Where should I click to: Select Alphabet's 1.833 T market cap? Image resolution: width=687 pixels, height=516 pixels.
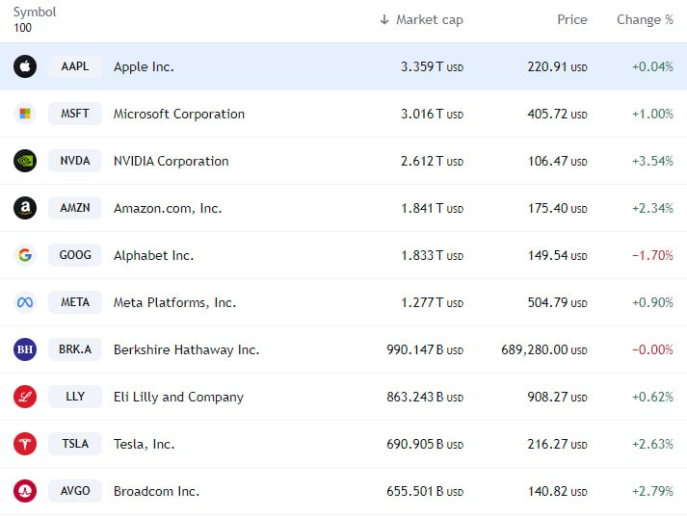pyautogui.click(x=432, y=255)
